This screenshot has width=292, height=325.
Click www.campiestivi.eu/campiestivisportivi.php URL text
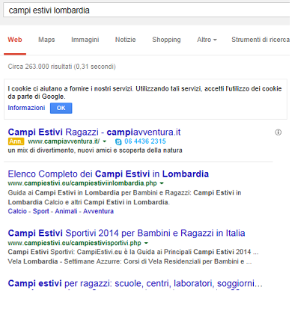(75, 243)
